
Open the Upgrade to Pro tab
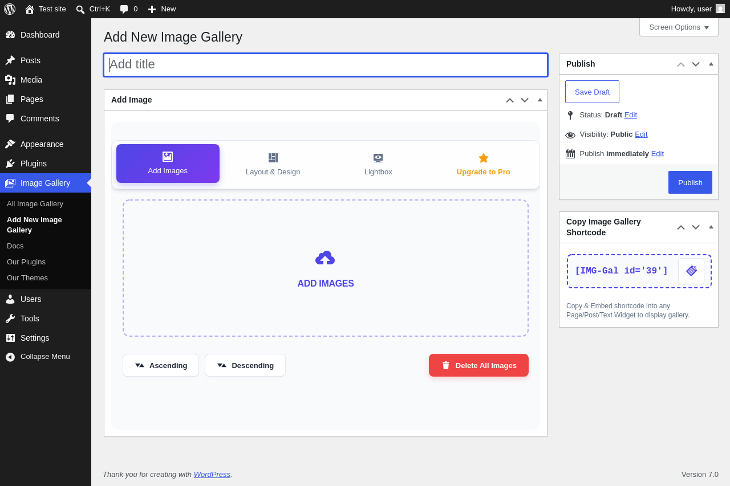coord(484,164)
